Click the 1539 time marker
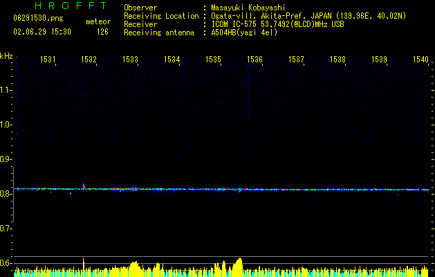 [379, 60]
